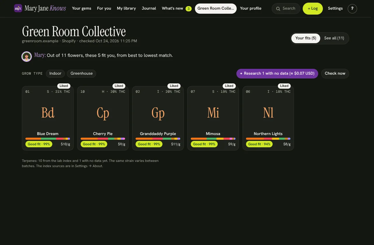
Task: Click the $11/g price on Granddaddy Purple
Action: click(x=176, y=144)
